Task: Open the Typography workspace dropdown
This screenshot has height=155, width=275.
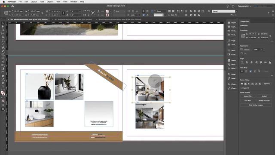Action: [244, 6]
